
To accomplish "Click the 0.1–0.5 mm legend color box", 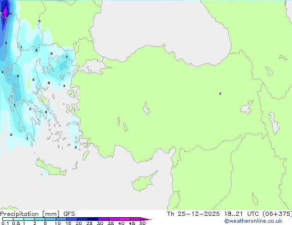I will pyautogui.click(x=8, y=219).
